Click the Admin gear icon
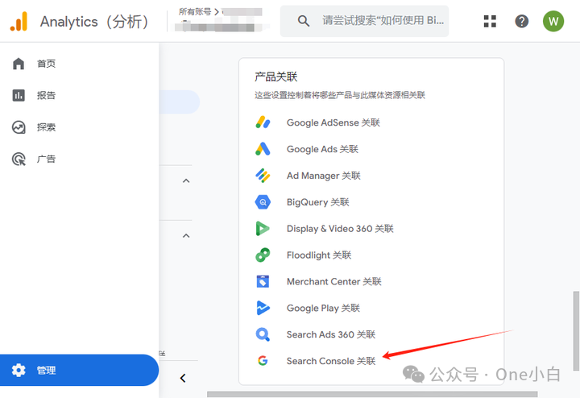This screenshot has height=398, width=580. 19,370
